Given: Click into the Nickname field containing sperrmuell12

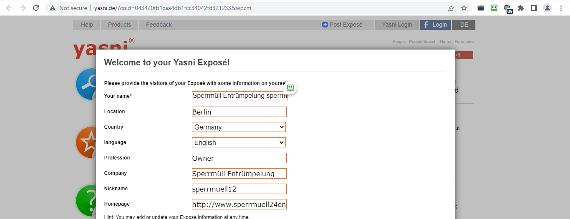Looking at the screenshot, I should (x=239, y=189).
